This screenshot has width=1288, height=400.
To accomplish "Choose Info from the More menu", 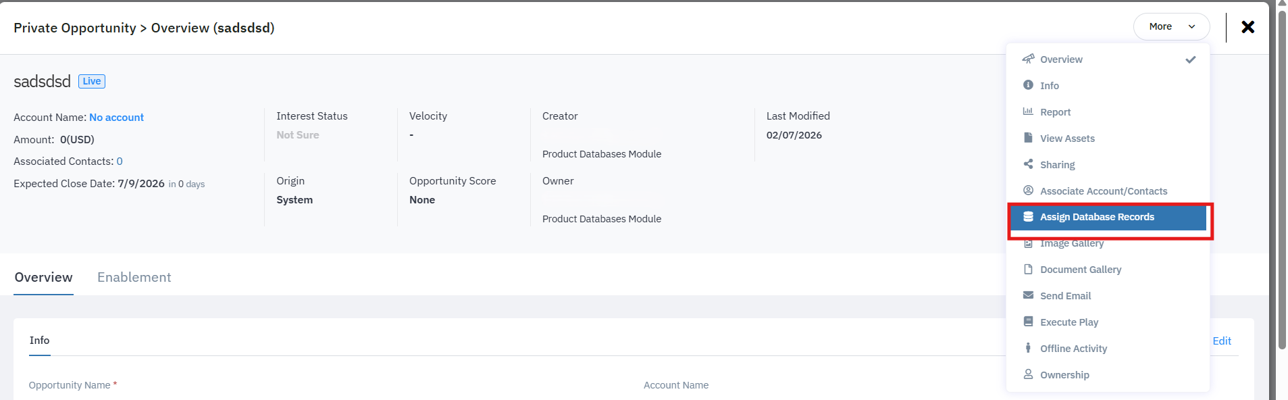I will [1108, 86].
